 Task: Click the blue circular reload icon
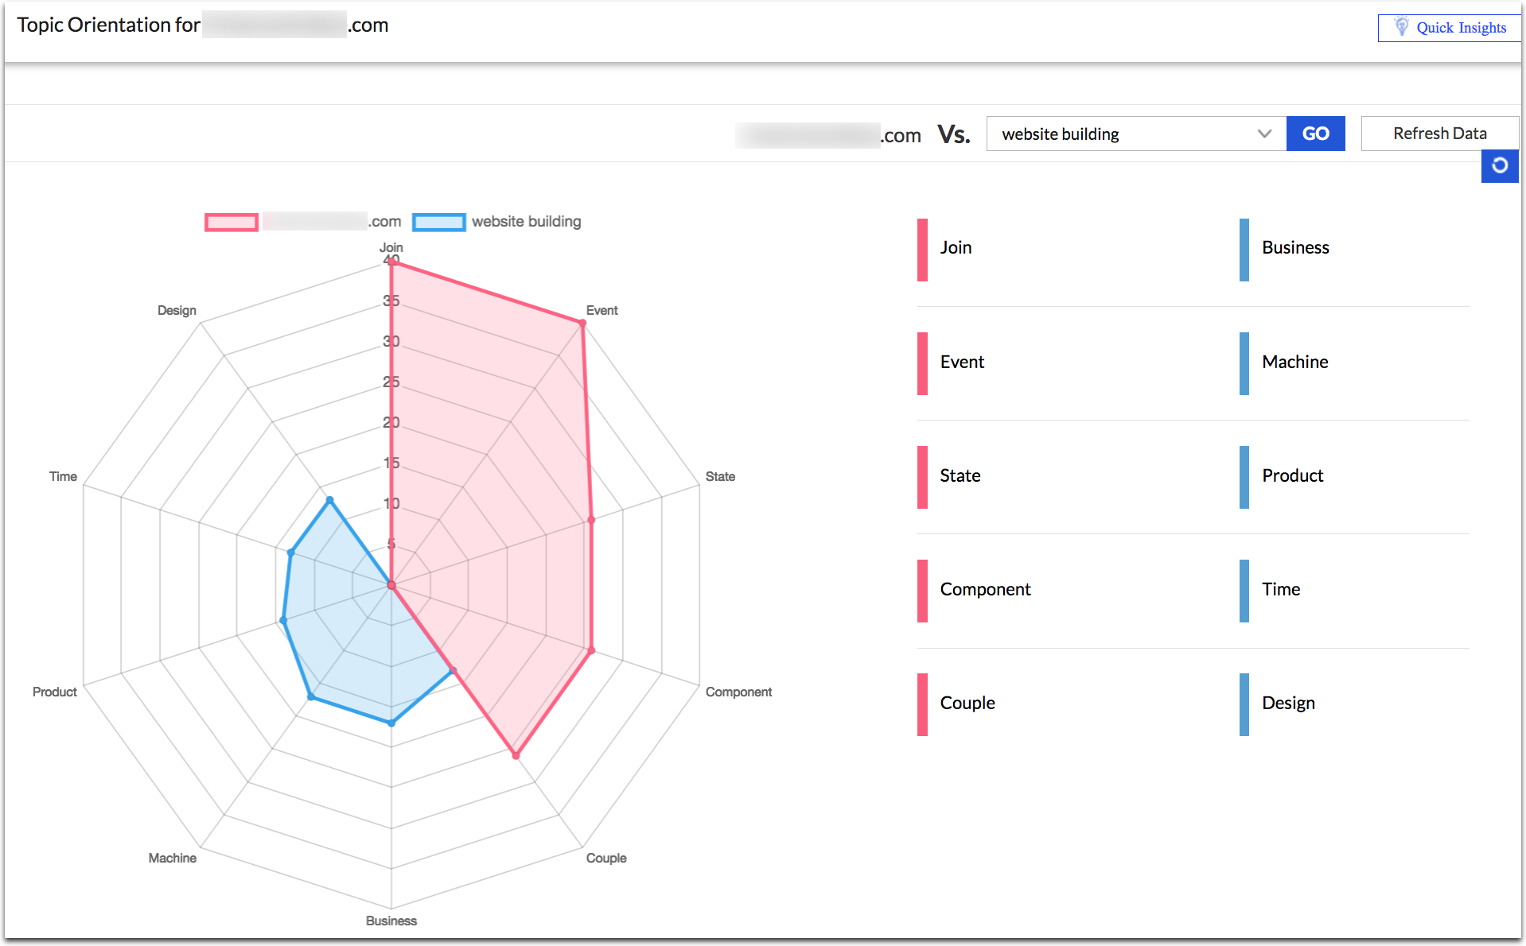(x=1500, y=165)
